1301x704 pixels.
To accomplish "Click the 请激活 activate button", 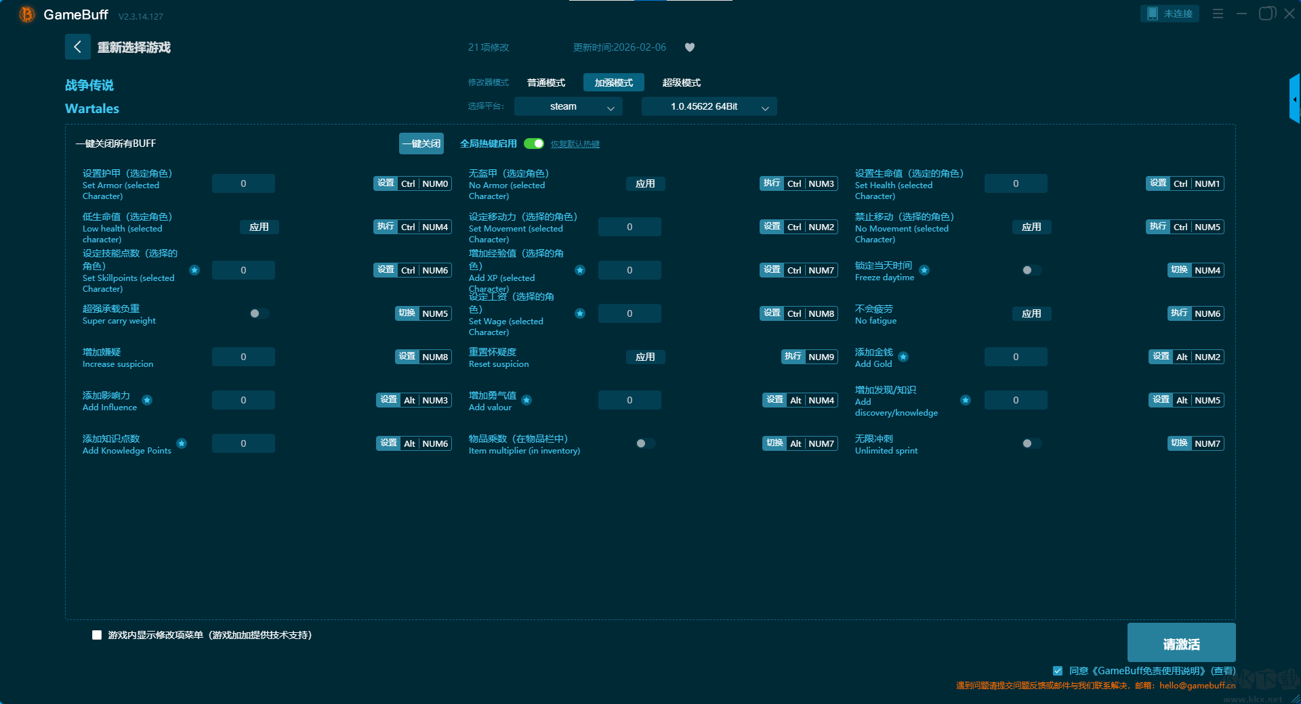I will [x=1181, y=643].
